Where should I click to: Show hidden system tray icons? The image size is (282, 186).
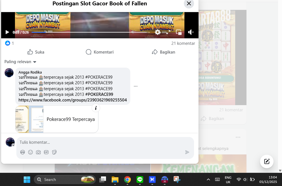208,179
